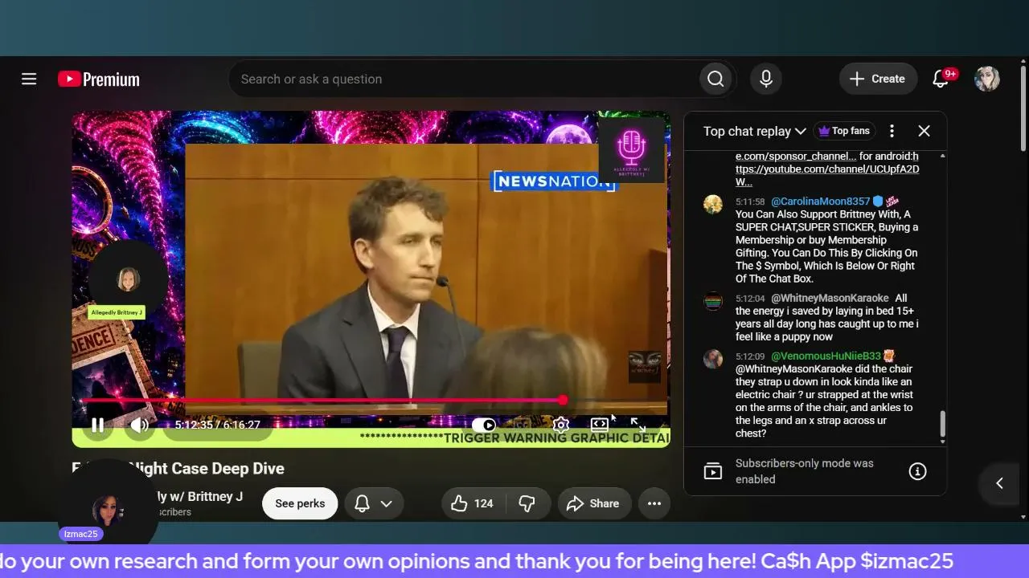This screenshot has width=1029, height=578.
Task: Expand the Top chat replay dropdown
Action: [x=754, y=131]
